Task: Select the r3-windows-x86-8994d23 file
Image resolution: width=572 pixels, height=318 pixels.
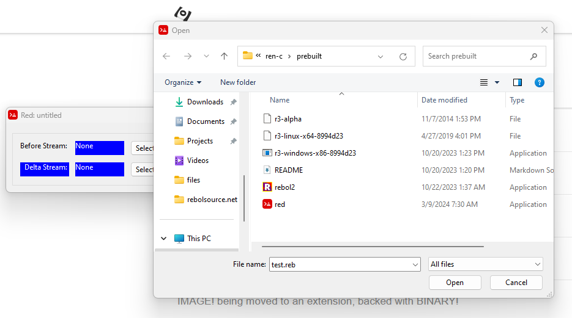Action: (x=314, y=153)
